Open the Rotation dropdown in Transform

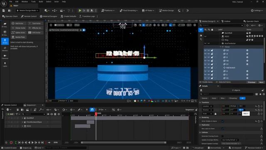(x=207, y=110)
